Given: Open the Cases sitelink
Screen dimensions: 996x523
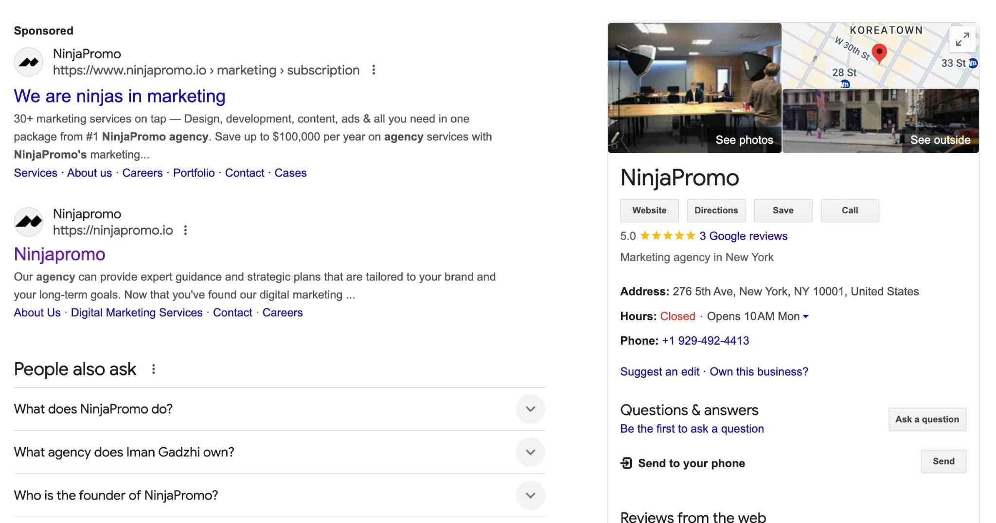Looking at the screenshot, I should [291, 173].
